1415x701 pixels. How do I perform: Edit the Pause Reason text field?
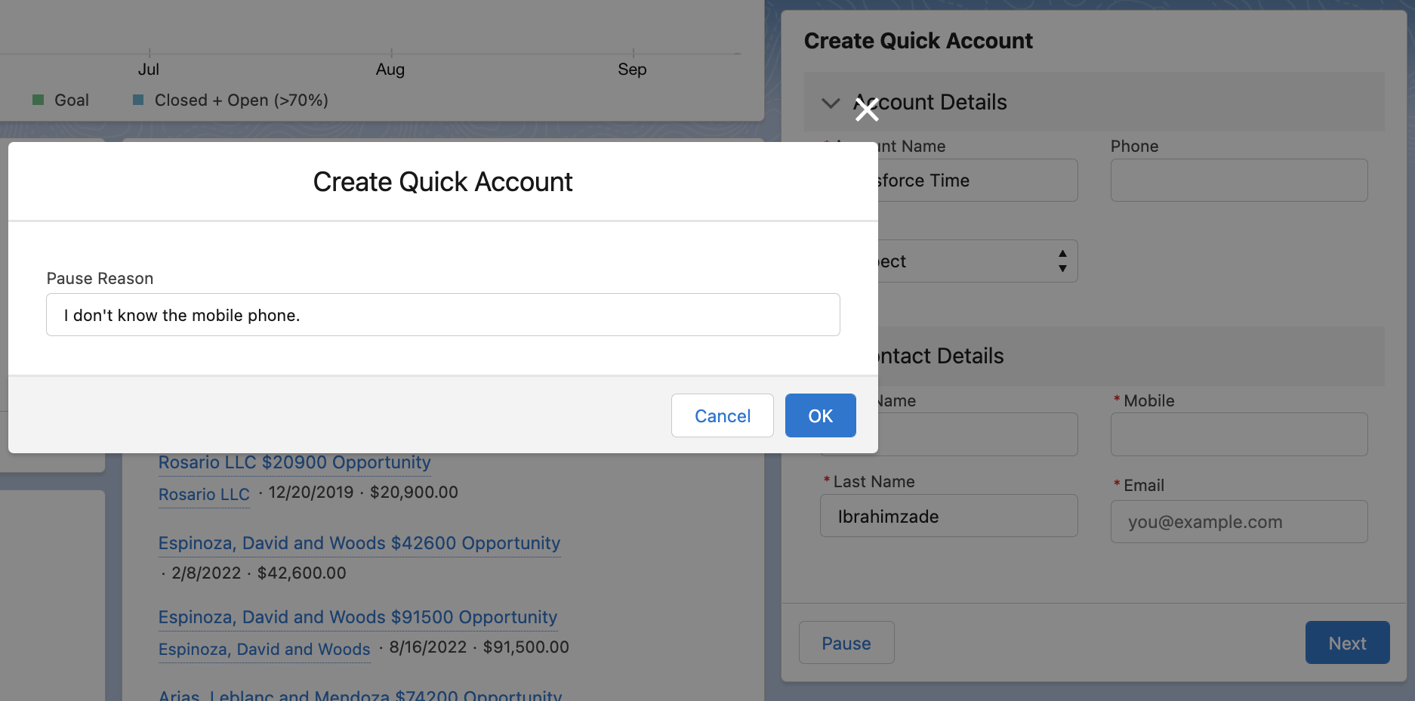(x=442, y=314)
